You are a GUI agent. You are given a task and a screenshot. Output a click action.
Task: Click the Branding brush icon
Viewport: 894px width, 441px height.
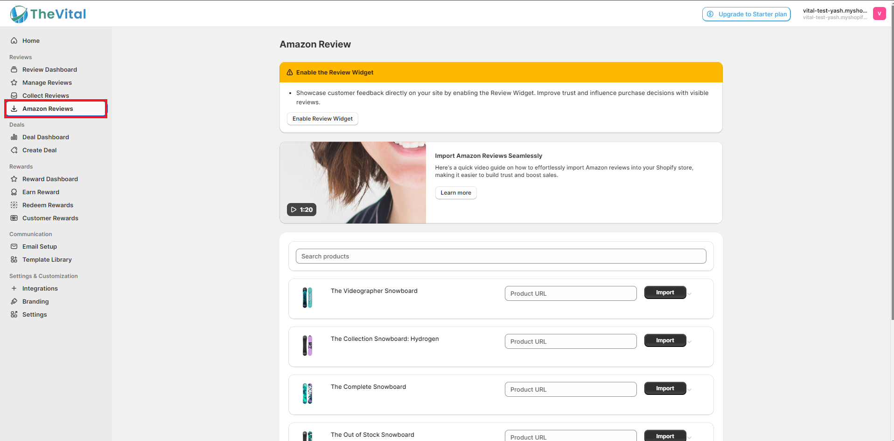click(x=14, y=302)
